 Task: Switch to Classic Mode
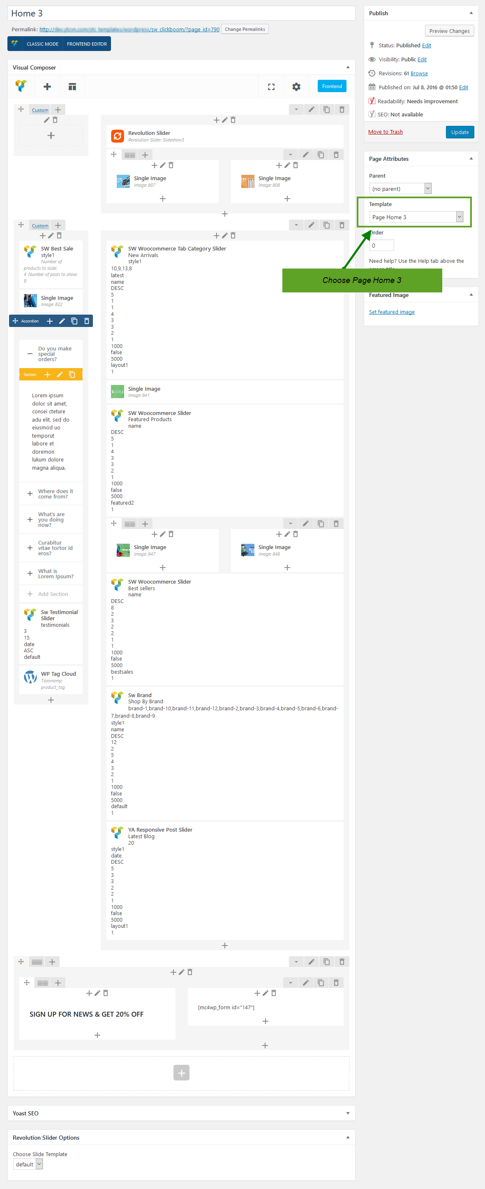42,44
